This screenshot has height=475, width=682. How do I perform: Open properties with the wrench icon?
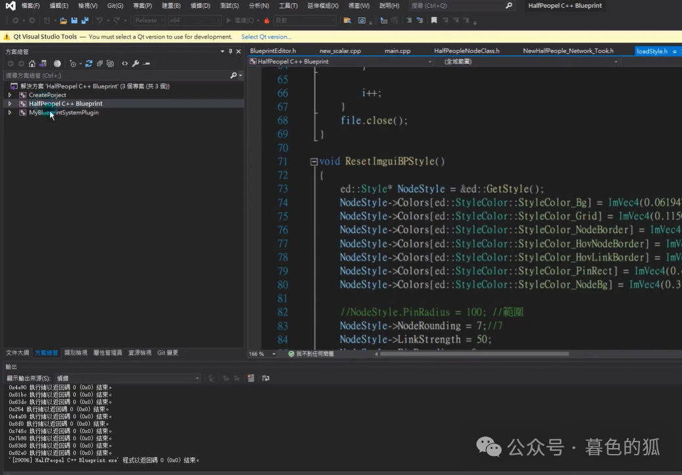pos(135,64)
